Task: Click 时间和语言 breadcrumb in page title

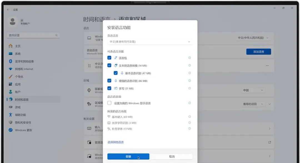Action: coord(97,19)
